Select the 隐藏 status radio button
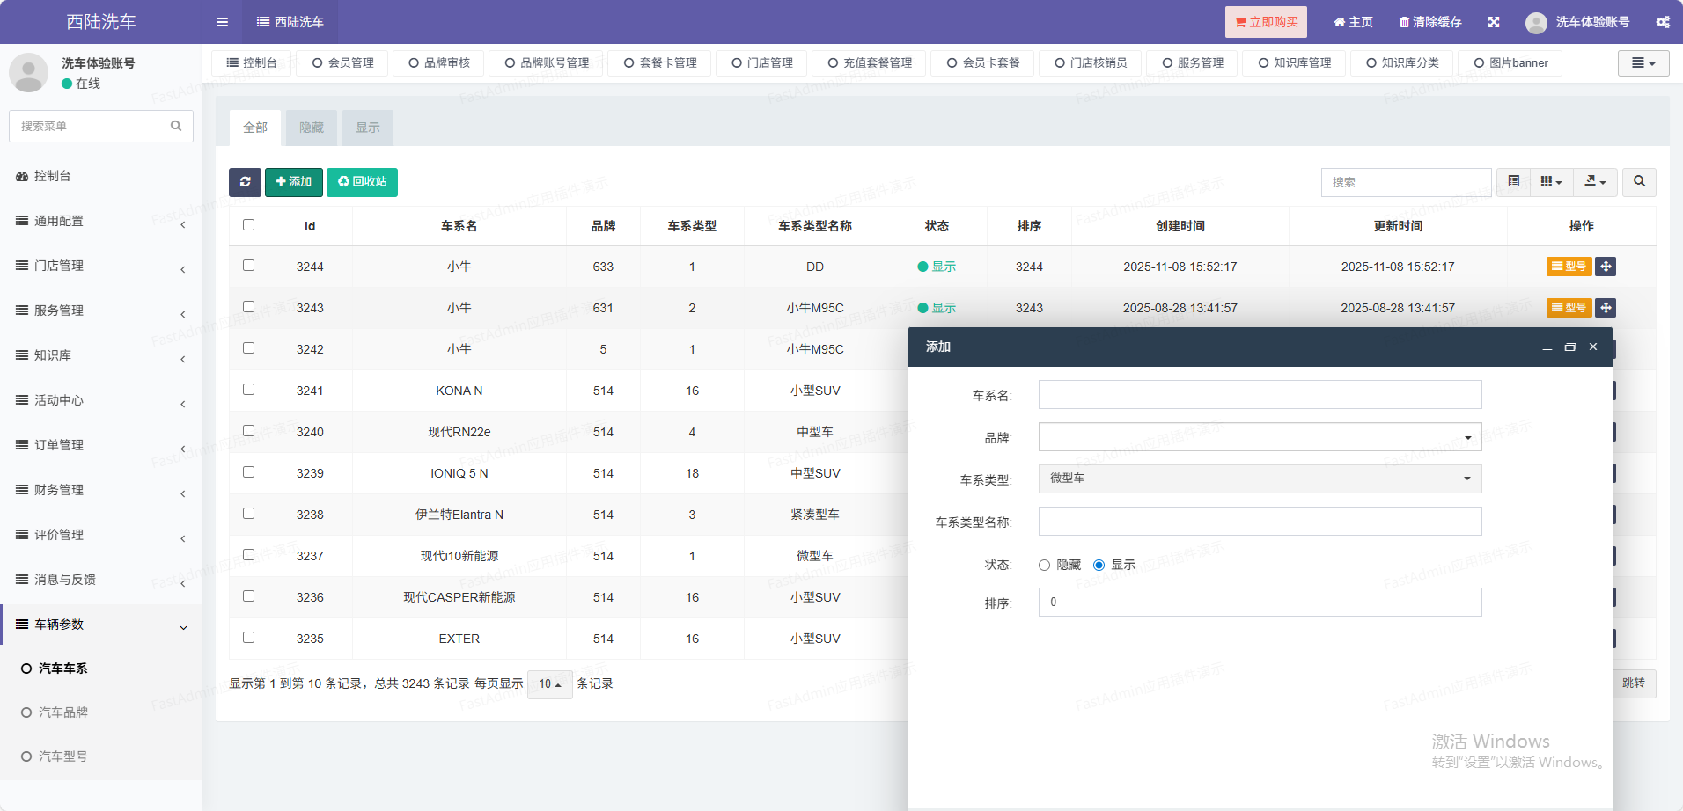Viewport: 1683px width, 811px height. point(1045,565)
